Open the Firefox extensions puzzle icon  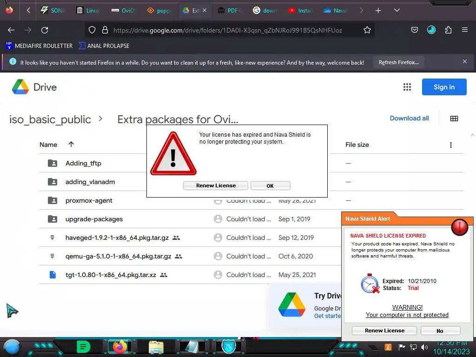point(448,30)
